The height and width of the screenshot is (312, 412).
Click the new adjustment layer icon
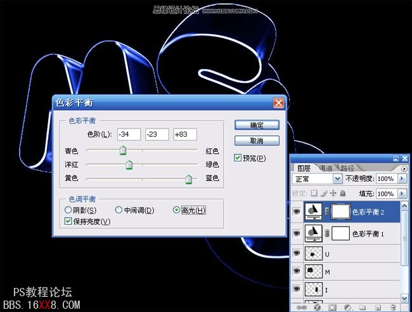coord(347,308)
